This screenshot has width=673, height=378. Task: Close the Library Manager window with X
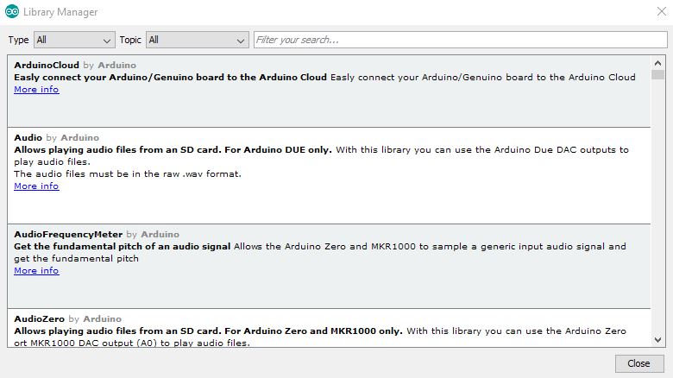662,11
